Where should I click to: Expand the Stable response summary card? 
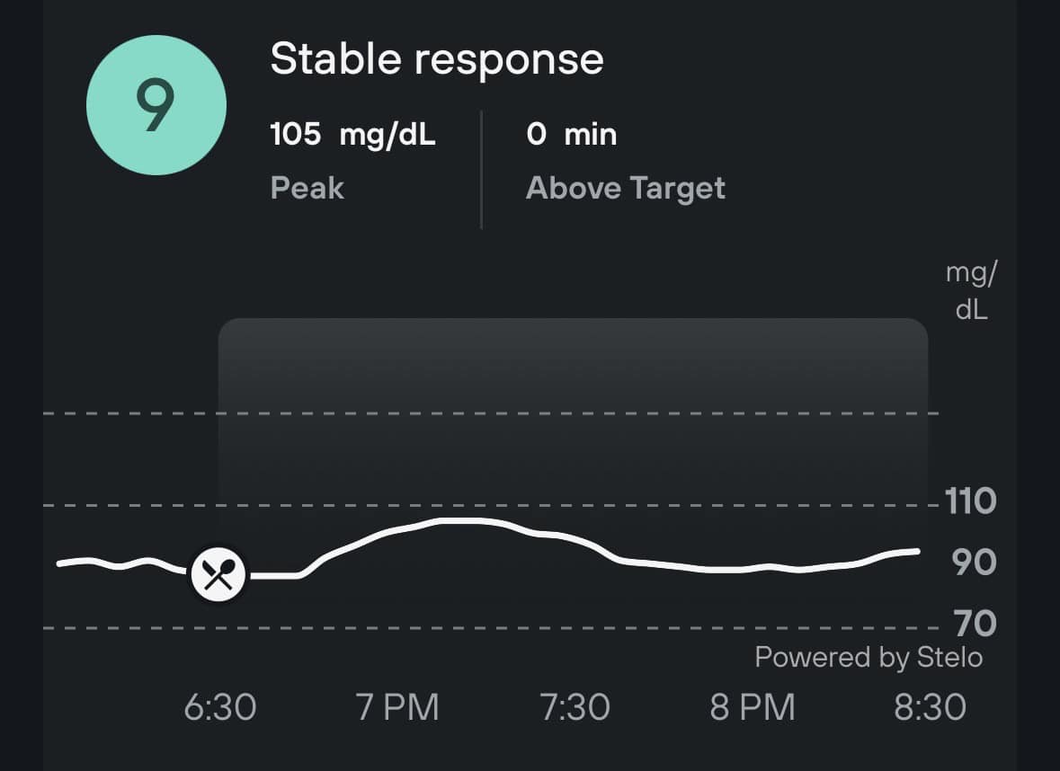438,58
